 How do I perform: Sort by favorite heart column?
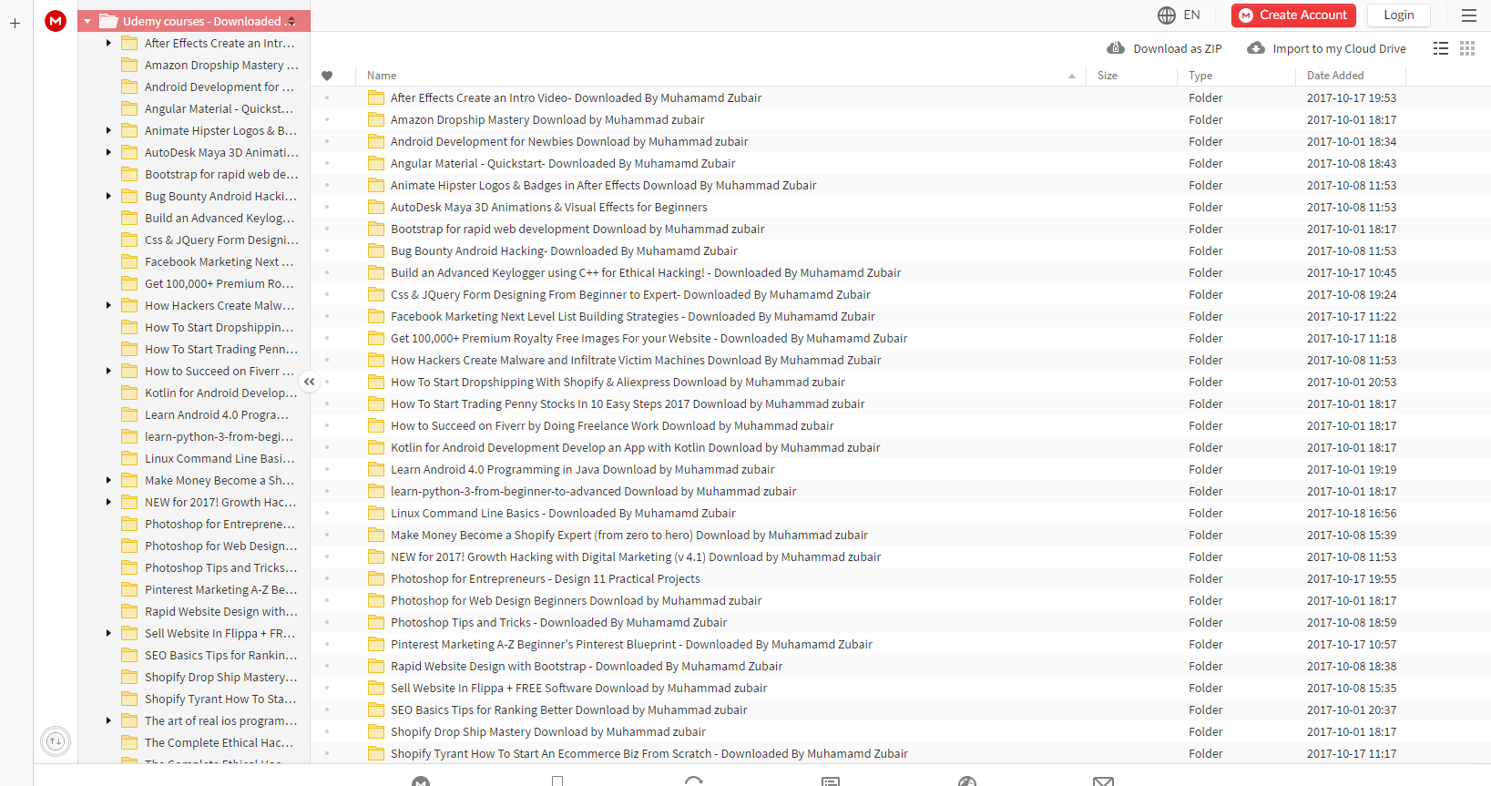click(x=327, y=76)
